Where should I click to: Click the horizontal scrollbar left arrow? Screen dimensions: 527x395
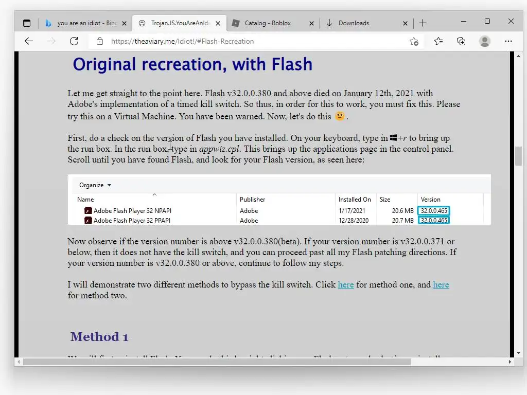[19, 362]
